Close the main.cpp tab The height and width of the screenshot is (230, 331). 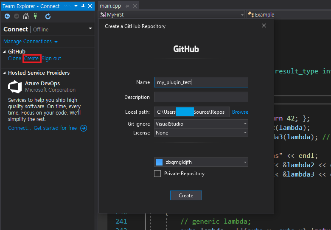pyautogui.click(x=135, y=6)
